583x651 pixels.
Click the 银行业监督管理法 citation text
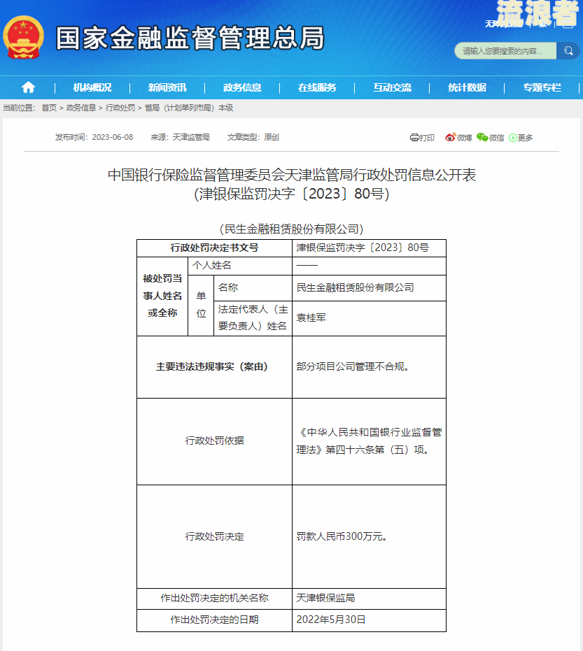point(369,441)
